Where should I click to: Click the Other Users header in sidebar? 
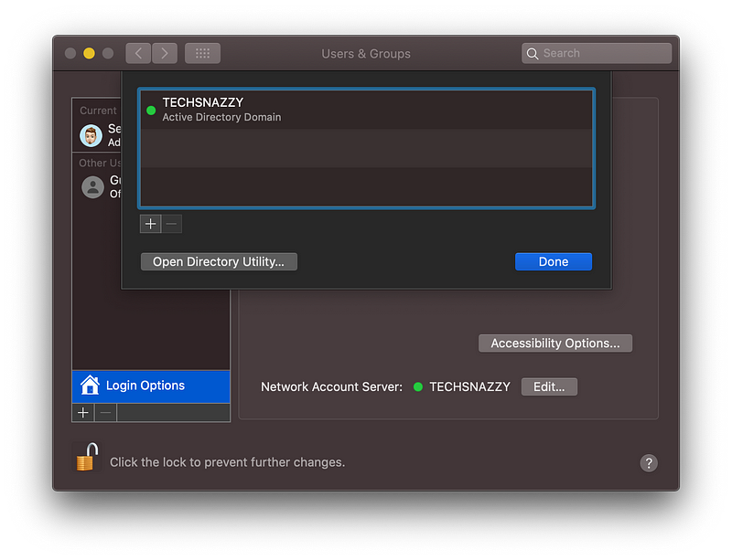point(100,164)
